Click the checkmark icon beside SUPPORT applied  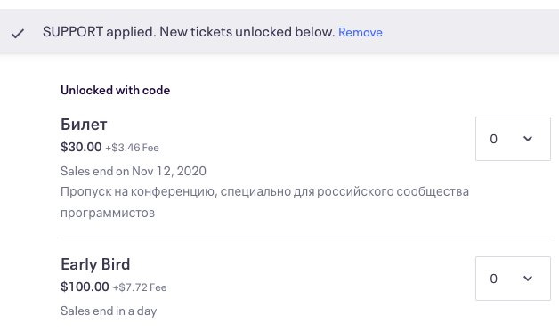(17, 34)
